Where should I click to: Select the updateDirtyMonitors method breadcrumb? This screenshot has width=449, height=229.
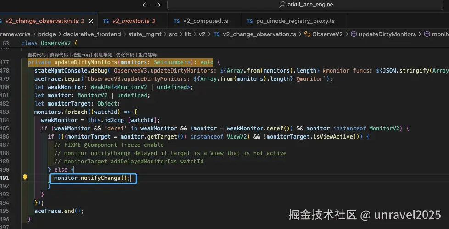(x=387, y=34)
